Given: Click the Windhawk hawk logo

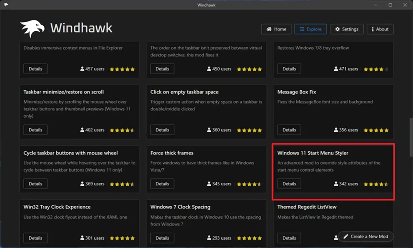Looking at the screenshot, I should [32, 29].
